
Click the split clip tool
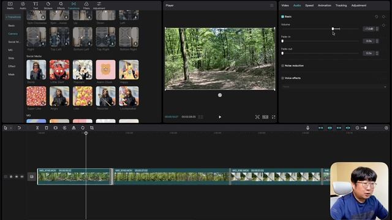(x=37, y=128)
